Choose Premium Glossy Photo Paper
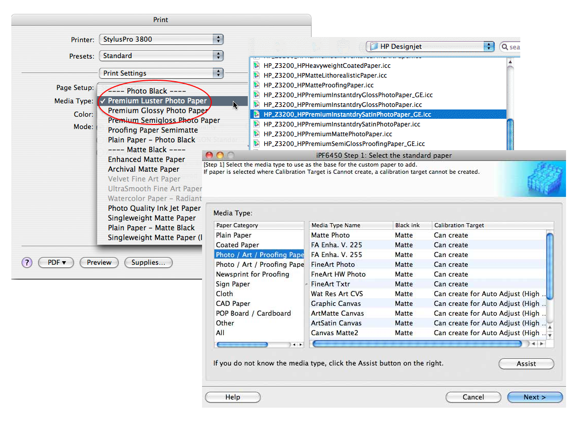 pos(158,111)
